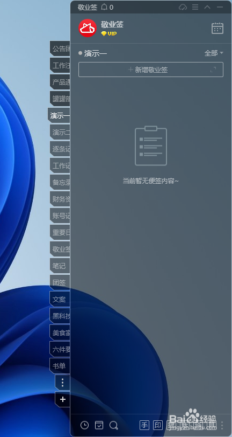
Task: Open the 美食家 category tab
Action: 60,333
